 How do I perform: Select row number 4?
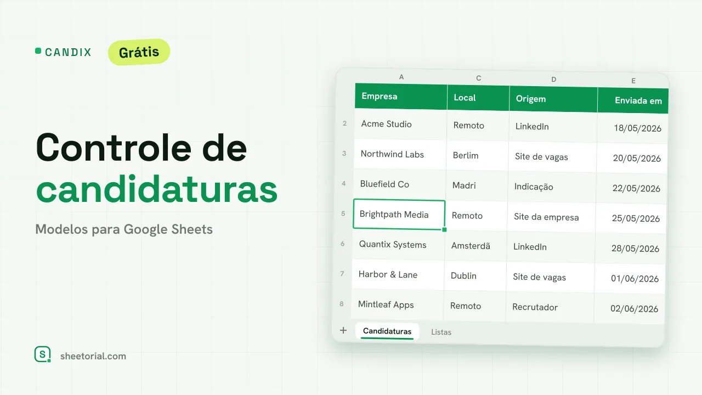(x=344, y=184)
